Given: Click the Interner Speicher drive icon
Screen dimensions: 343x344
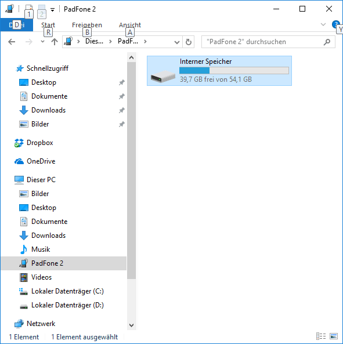Looking at the screenshot, I should tap(163, 77).
